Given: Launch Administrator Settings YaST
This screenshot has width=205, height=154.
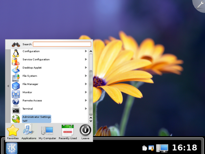Looking at the screenshot, I should [36, 119].
